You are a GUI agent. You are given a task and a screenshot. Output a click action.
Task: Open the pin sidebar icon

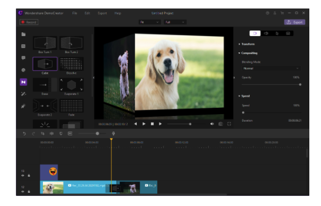(23, 106)
